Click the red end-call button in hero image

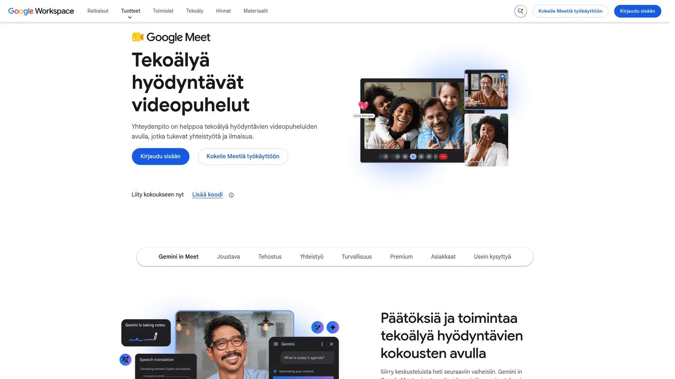443,156
